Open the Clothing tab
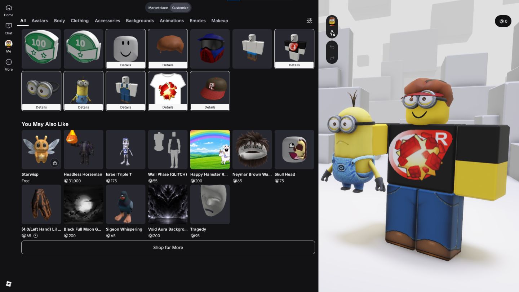The image size is (519, 292). coord(80,21)
